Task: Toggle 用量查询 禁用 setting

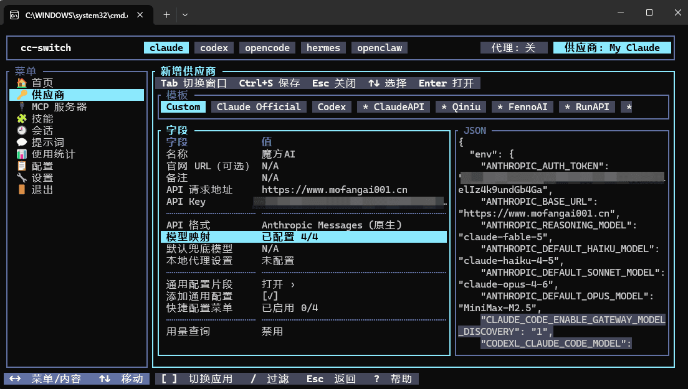Action: point(304,332)
